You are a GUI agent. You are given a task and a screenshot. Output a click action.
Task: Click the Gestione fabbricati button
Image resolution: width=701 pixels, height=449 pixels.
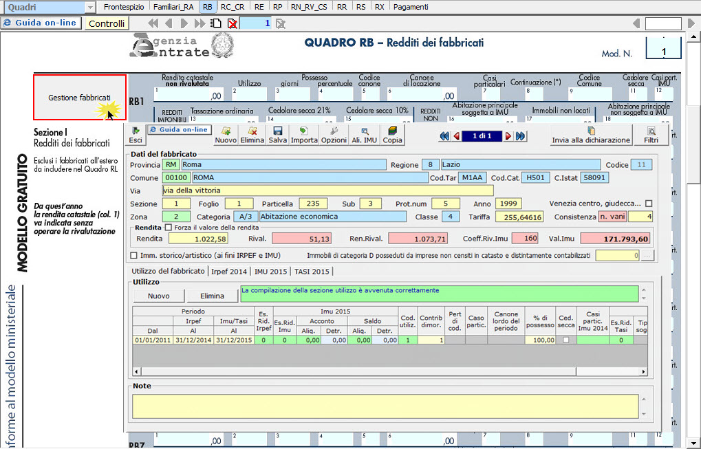(80, 98)
